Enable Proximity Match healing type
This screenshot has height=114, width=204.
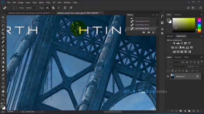click(x=59, y=8)
